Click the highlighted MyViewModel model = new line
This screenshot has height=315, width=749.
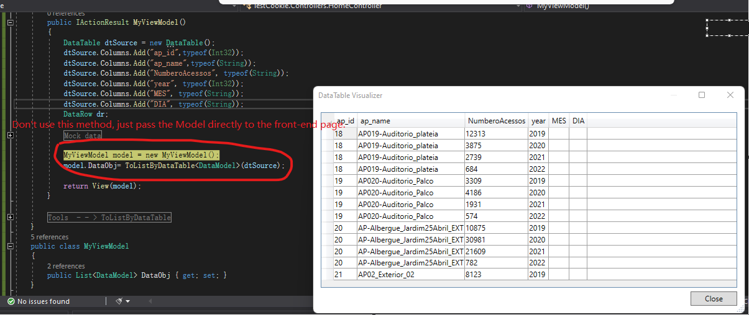(142, 155)
